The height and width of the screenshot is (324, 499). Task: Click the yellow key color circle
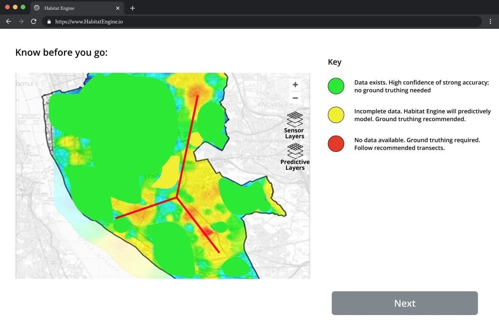(336, 115)
